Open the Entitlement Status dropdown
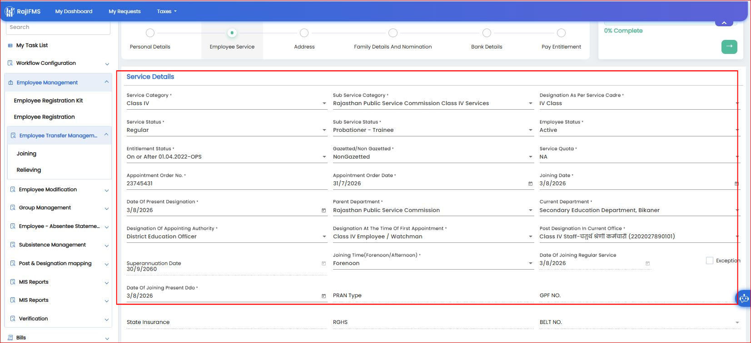 click(227, 157)
